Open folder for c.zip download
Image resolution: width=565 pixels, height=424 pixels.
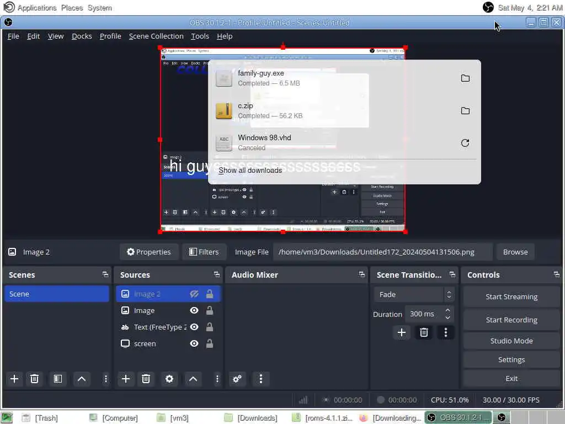pyautogui.click(x=465, y=110)
